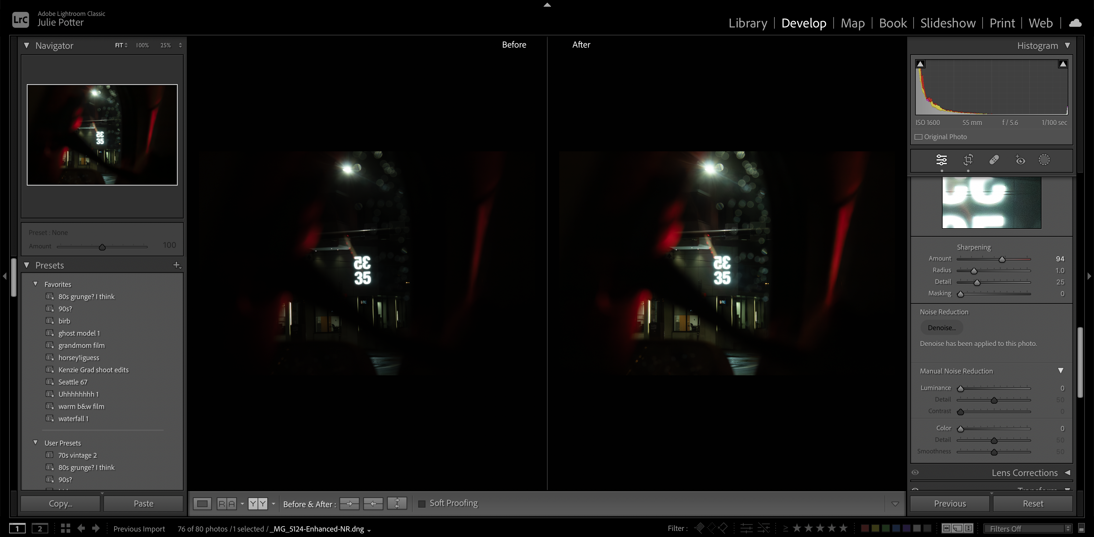Swap Before and After settings icon
The image size is (1094, 537).
[x=397, y=503]
